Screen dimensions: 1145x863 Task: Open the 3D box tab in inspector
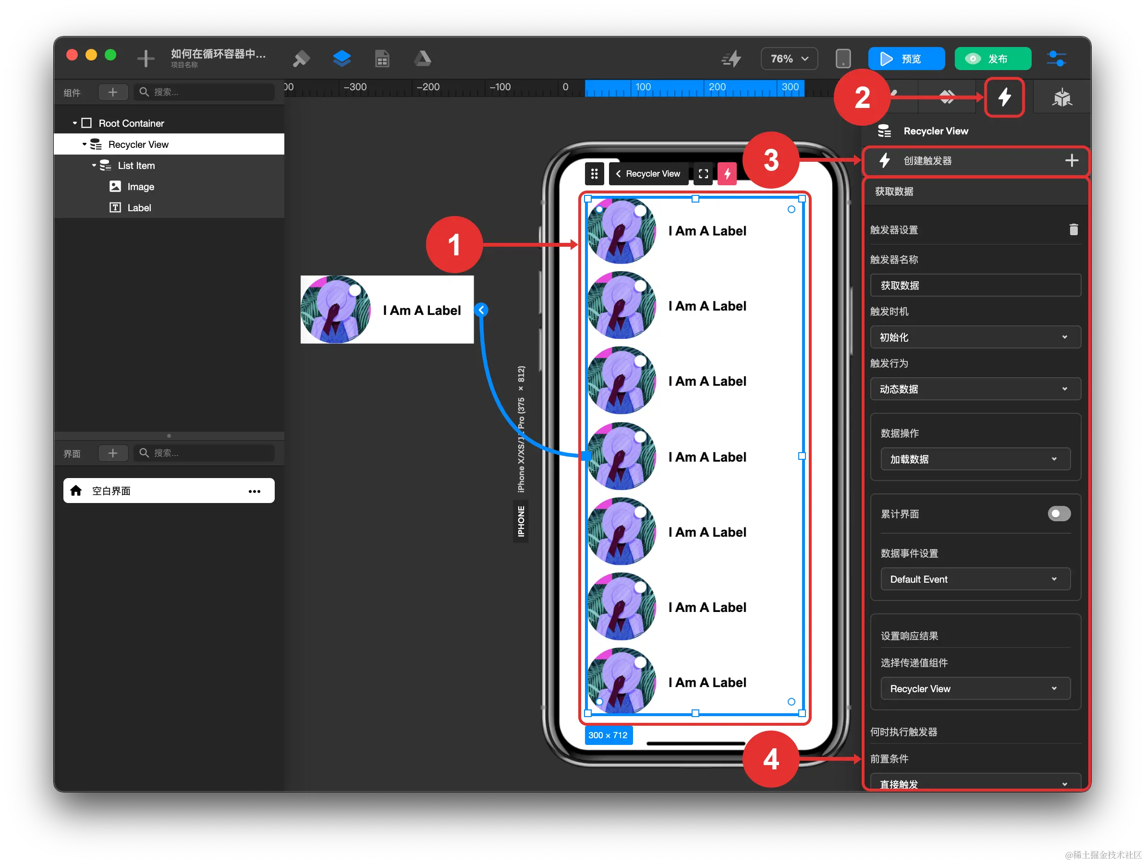(x=1061, y=97)
